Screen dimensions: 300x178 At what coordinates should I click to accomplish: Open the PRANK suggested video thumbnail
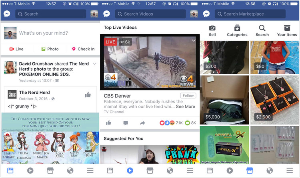pos(150,154)
